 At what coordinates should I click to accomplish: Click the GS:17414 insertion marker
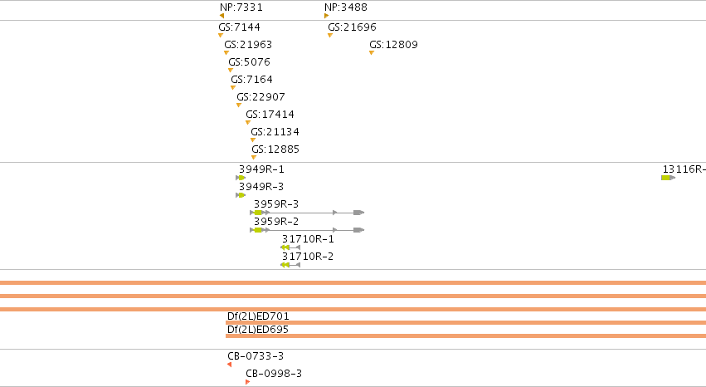248,123
